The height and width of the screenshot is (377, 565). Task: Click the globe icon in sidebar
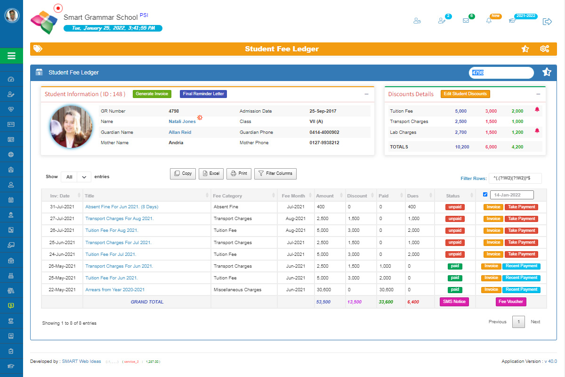[x=11, y=155]
